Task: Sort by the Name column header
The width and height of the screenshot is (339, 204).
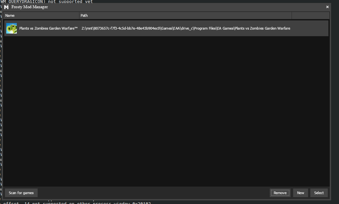Action: [42, 15]
